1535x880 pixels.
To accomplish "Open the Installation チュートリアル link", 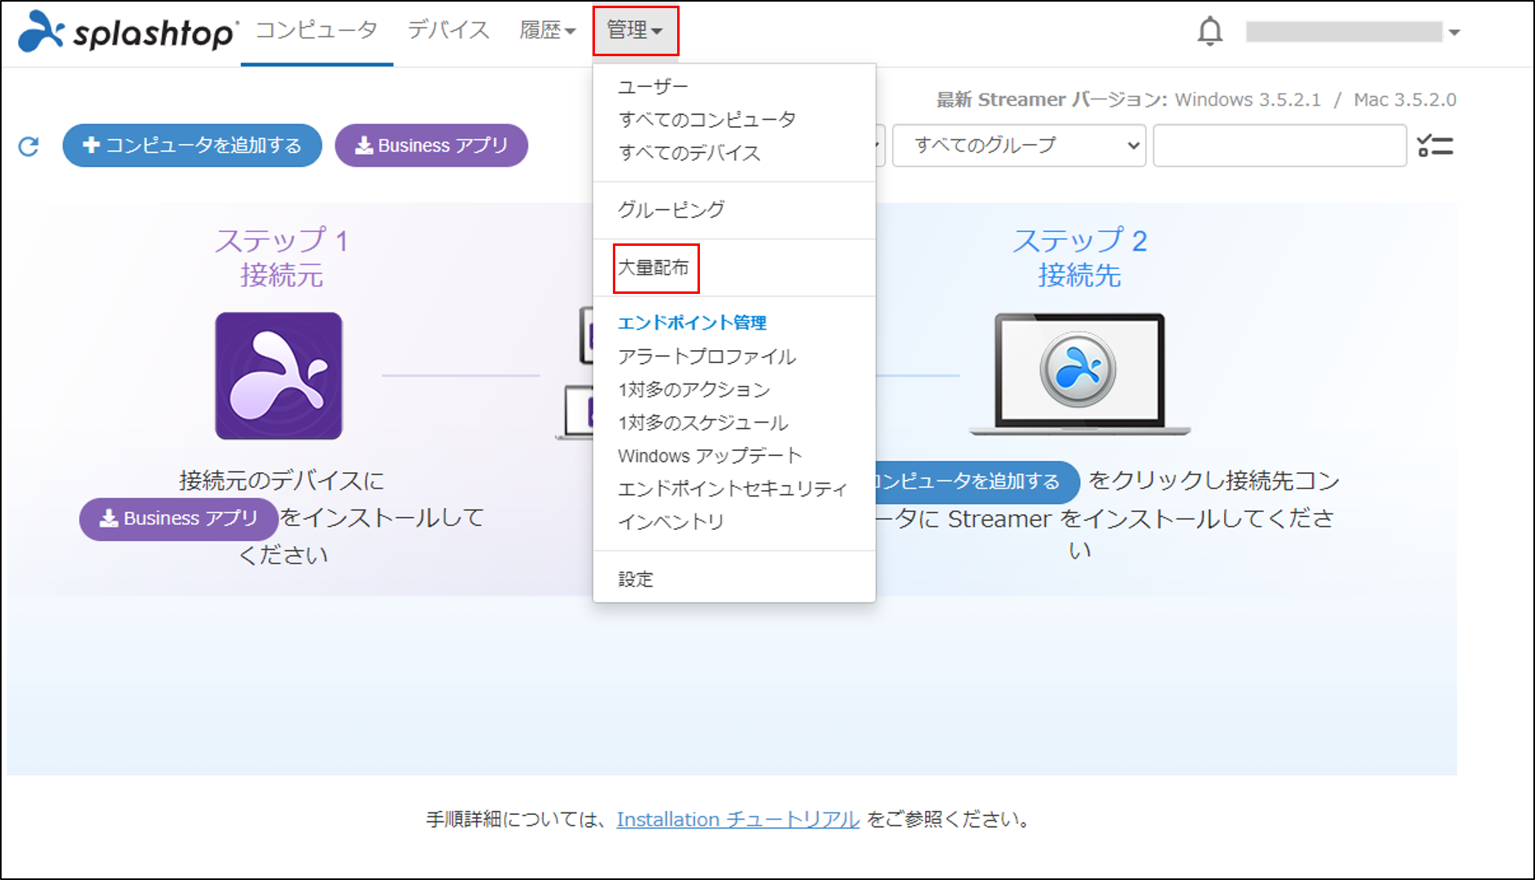I will click(737, 820).
